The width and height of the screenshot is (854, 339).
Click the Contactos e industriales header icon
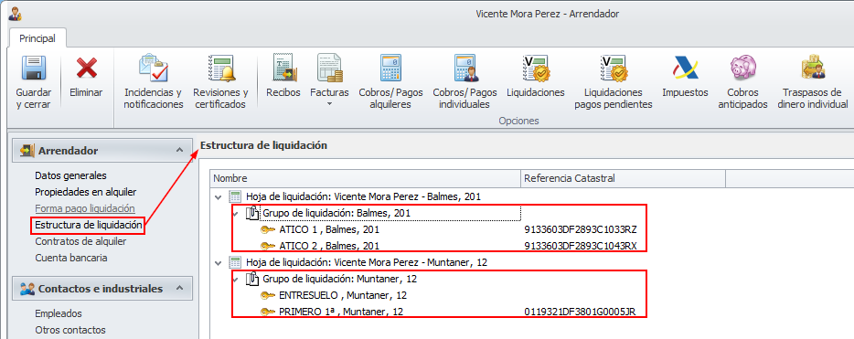pyautogui.click(x=27, y=289)
